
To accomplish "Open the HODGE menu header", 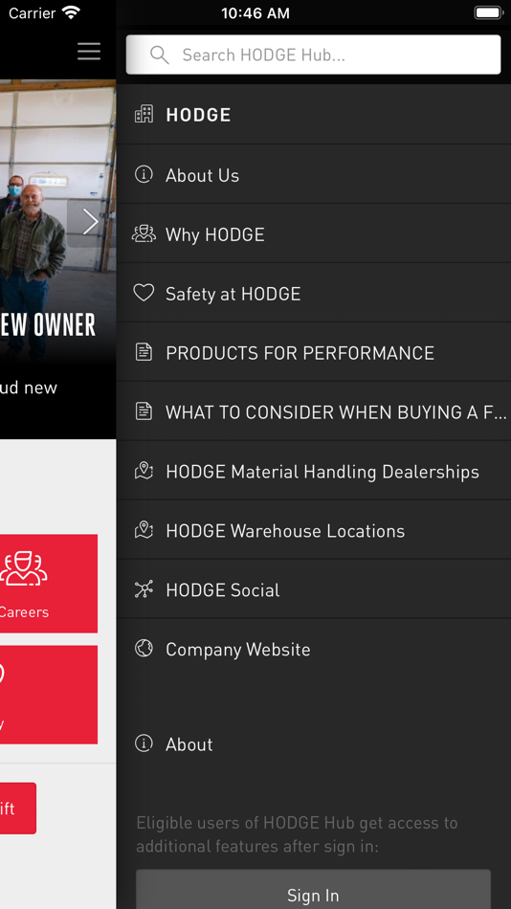I will pyautogui.click(x=314, y=114).
